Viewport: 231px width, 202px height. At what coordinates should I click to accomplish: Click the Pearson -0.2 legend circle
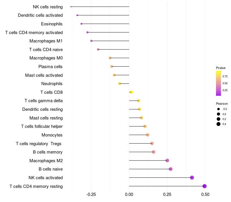219,109
